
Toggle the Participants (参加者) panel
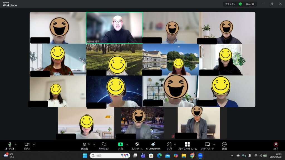click(x=84, y=144)
